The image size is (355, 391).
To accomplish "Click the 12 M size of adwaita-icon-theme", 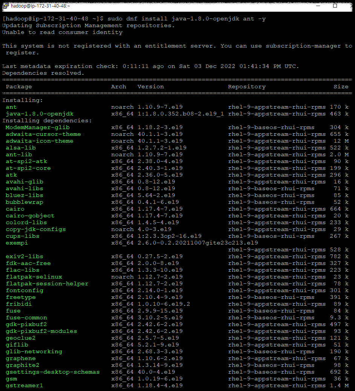I will point(341,141).
